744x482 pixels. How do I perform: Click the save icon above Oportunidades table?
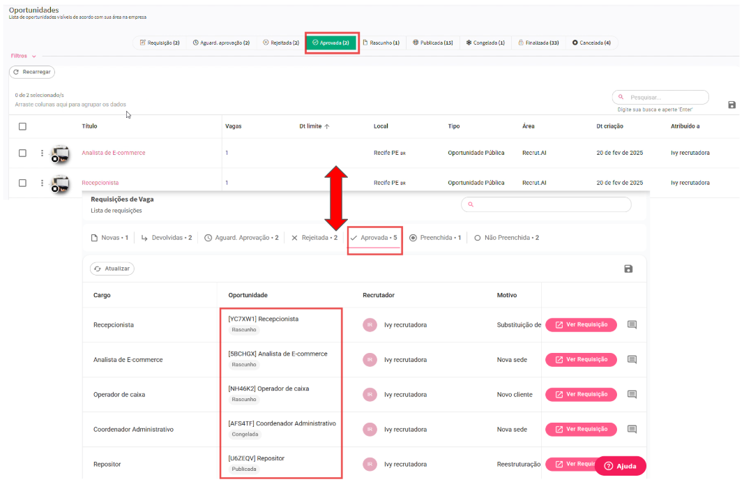click(731, 105)
